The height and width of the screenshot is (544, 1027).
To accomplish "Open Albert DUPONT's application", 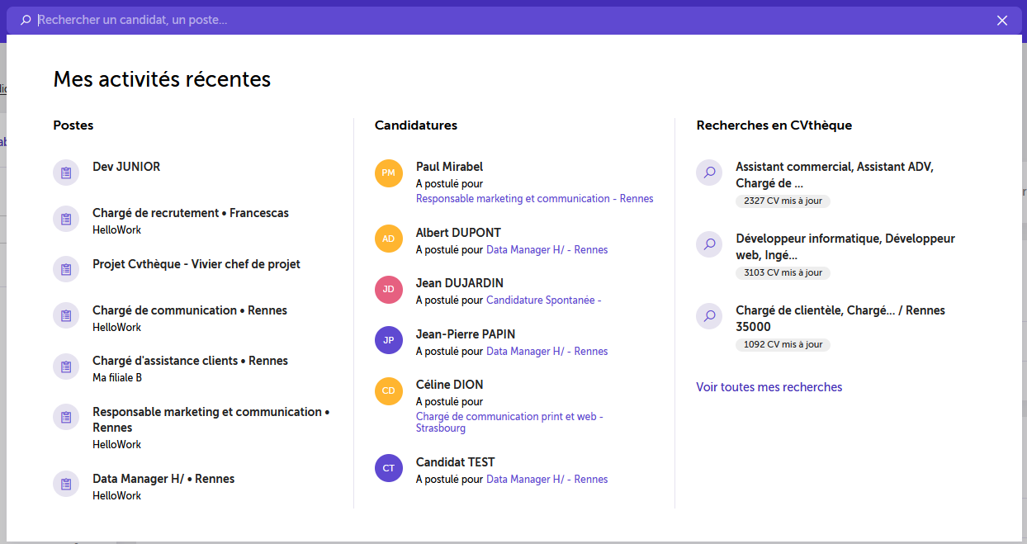I will pyautogui.click(x=512, y=240).
